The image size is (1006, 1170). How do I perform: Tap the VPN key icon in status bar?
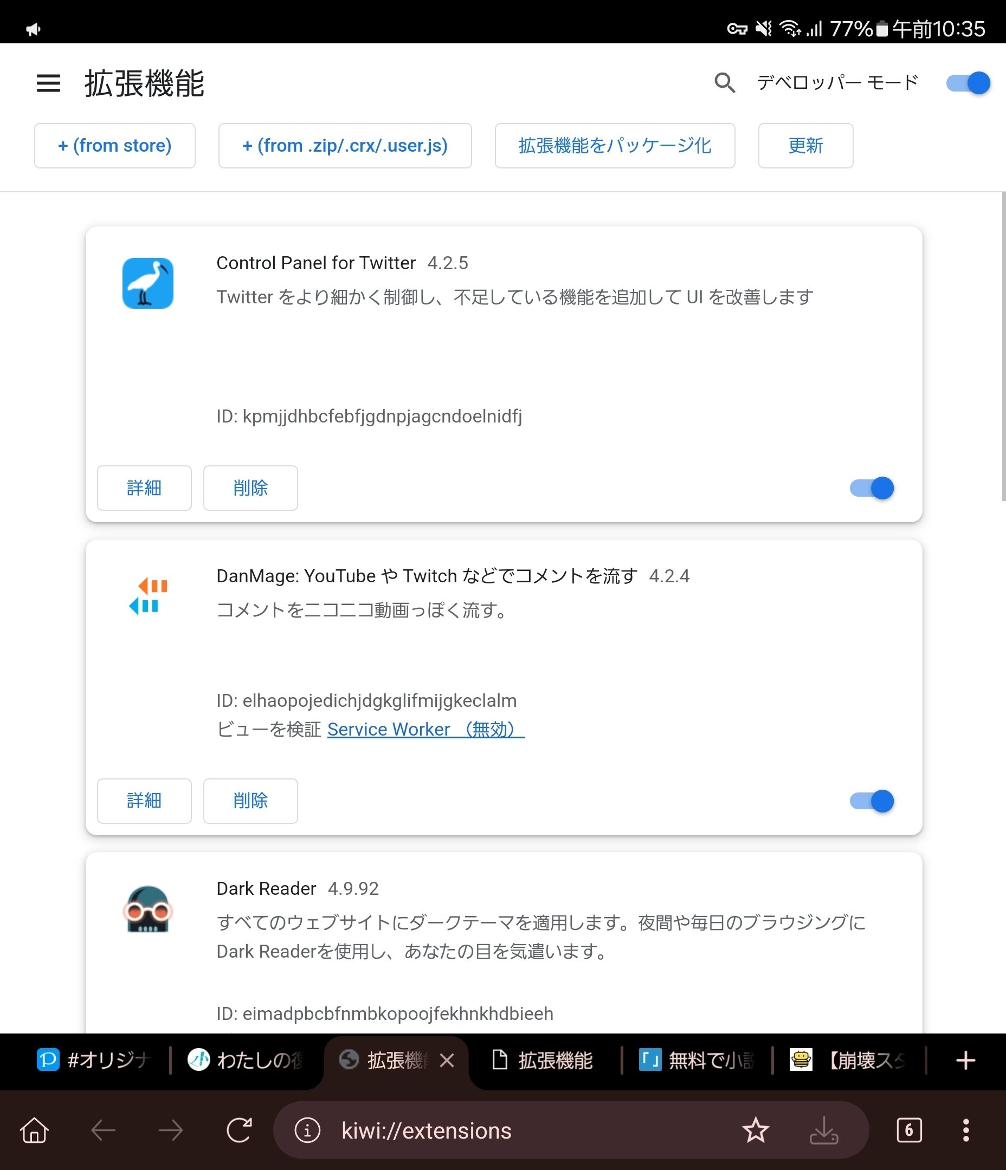[x=737, y=29]
